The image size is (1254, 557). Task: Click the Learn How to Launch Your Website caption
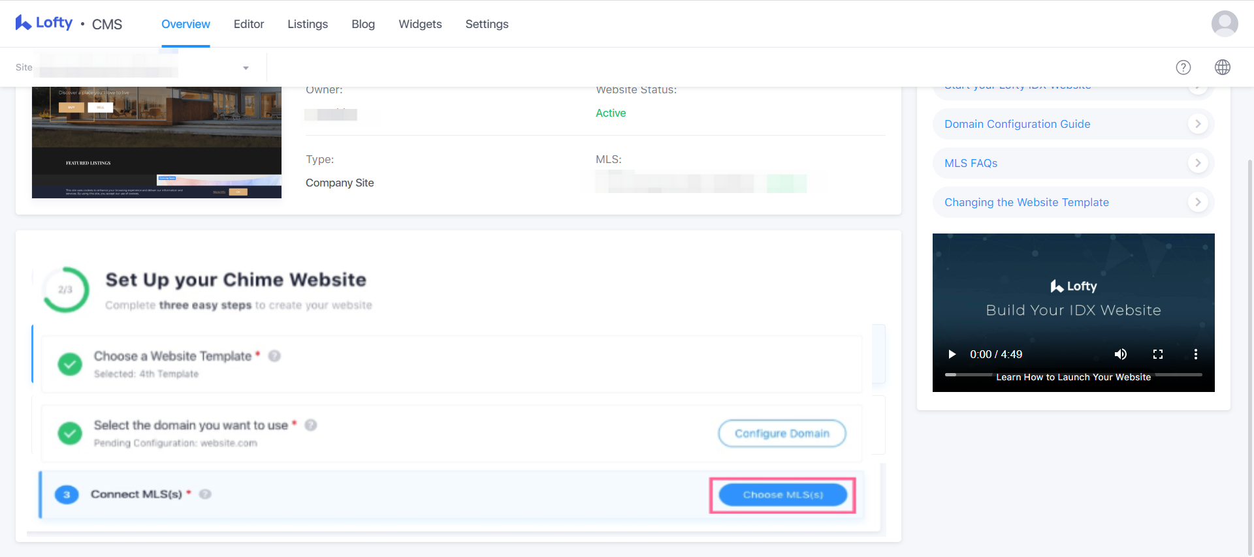[x=1073, y=377]
